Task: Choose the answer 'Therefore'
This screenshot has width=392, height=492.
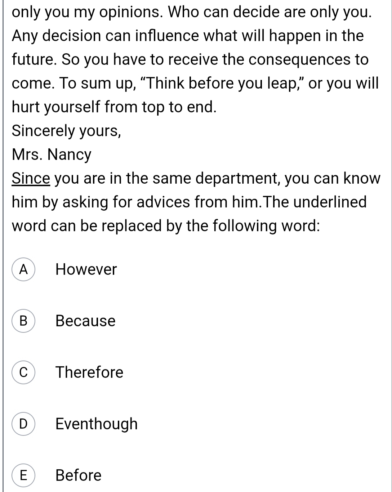Action: pos(89,372)
